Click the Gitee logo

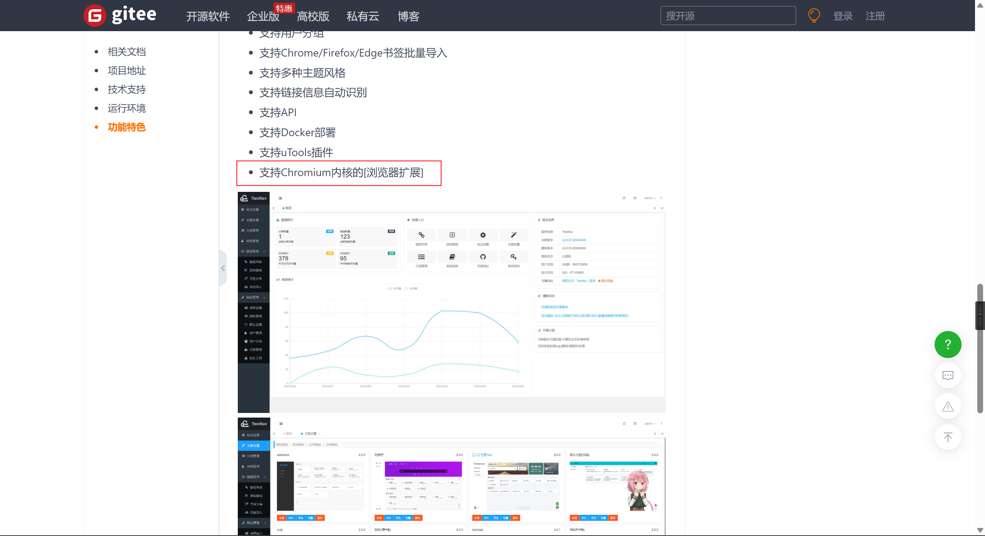tap(120, 15)
